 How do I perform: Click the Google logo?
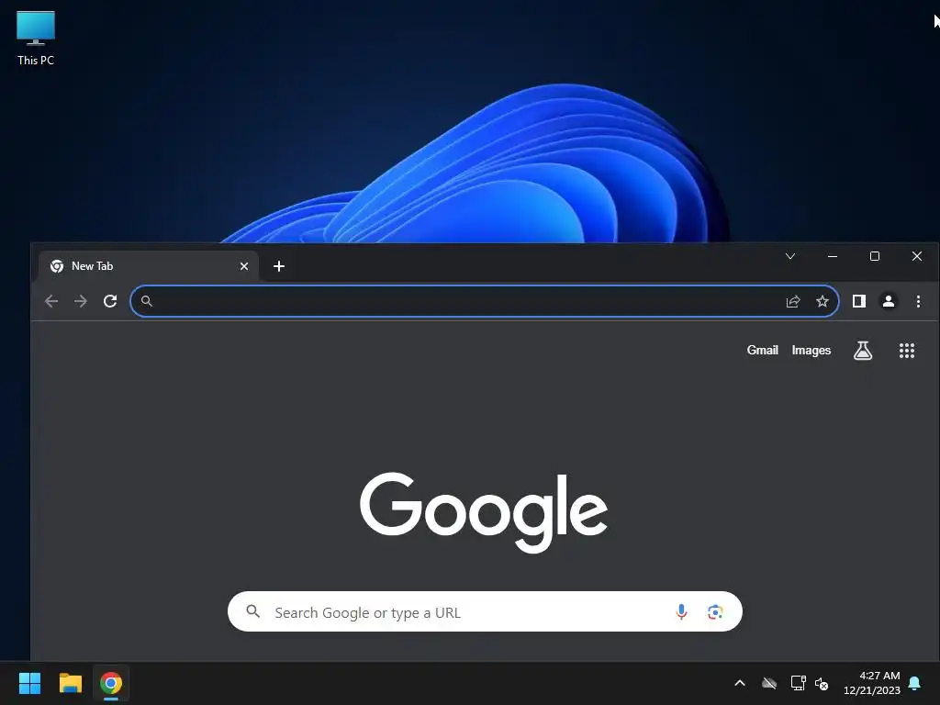pyautogui.click(x=484, y=512)
